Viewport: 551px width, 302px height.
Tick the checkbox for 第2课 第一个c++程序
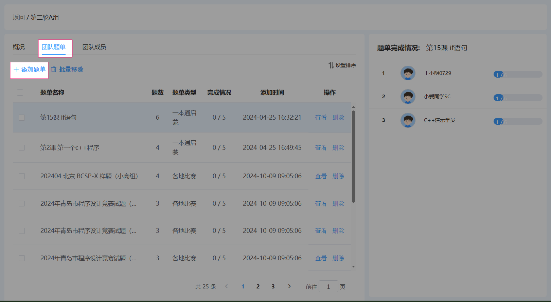click(22, 148)
